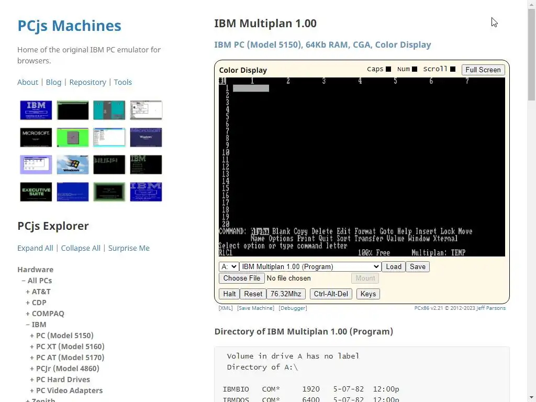Click the 'Directory of IBM Multiplan 1.00 (Program)' heading
Viewport: 536px width, 402px height.
tap(304, 331)
